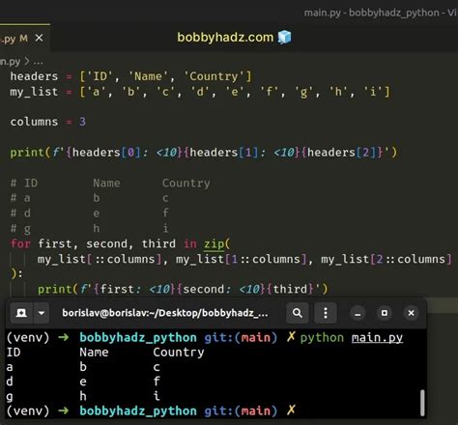
Task: Click the 'for' keyword in loop
Action: click(x=20, y=243)
